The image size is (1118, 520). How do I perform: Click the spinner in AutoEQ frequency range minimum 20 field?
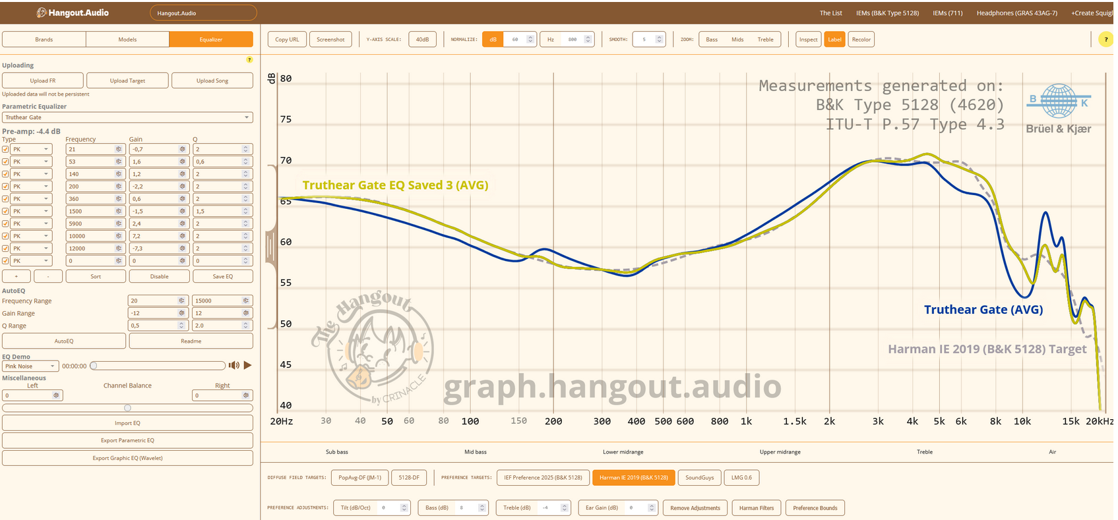coord(181,301)
